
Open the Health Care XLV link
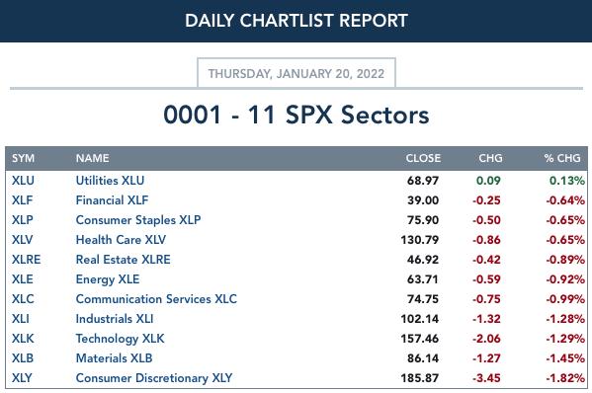(121, 240)
